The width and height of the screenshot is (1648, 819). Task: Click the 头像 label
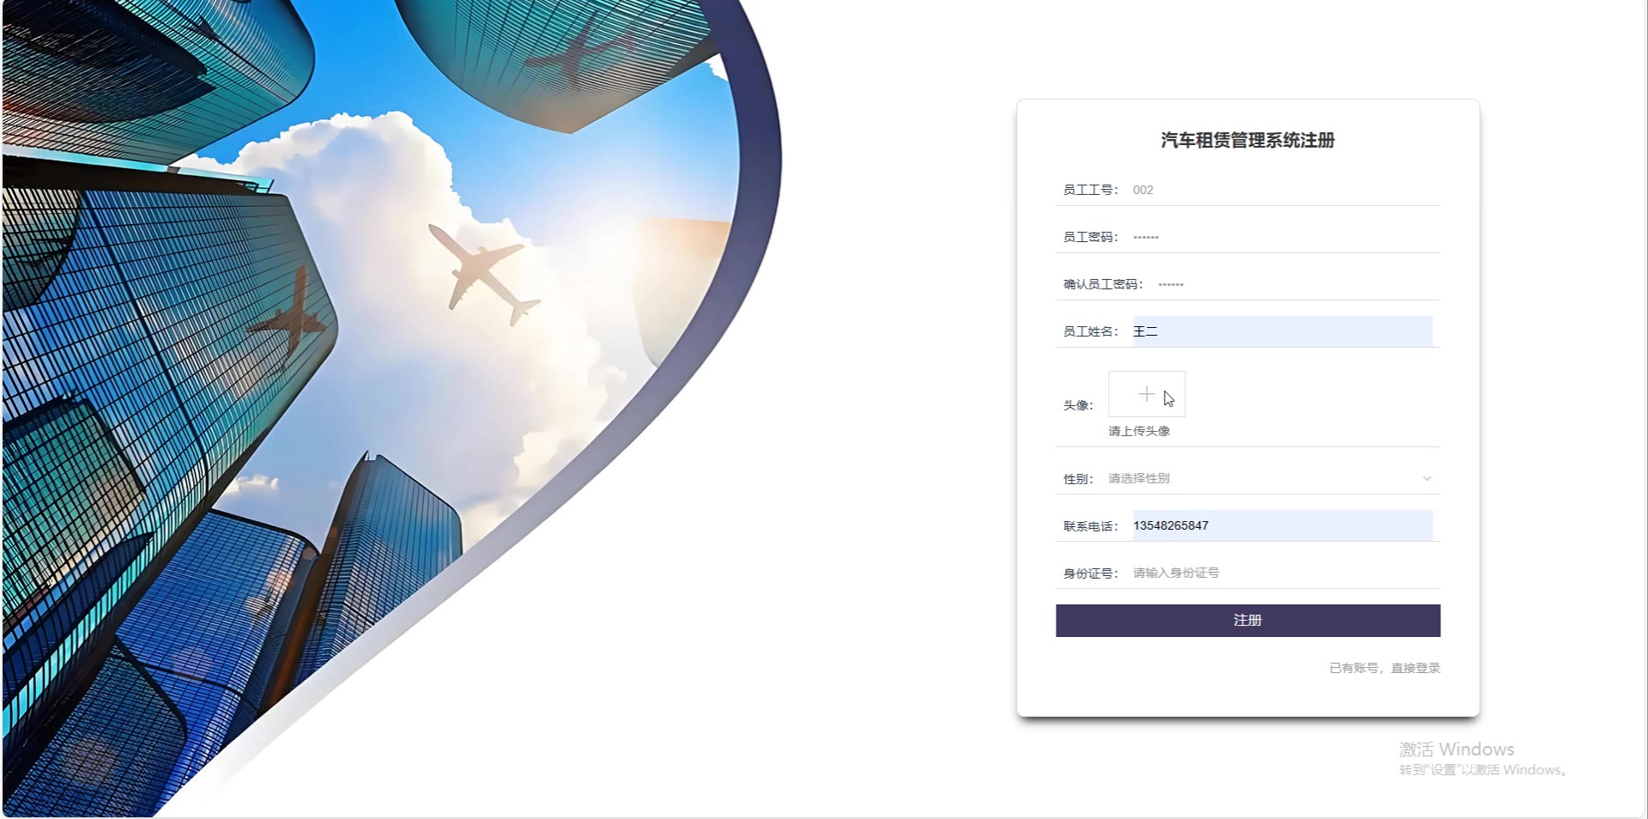(1078, 405)
